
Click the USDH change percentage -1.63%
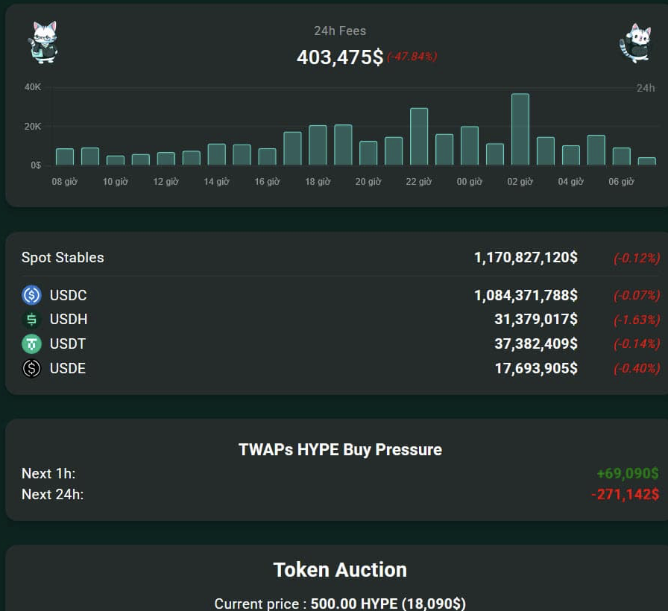pyautogui.click(x=636, y=320)
